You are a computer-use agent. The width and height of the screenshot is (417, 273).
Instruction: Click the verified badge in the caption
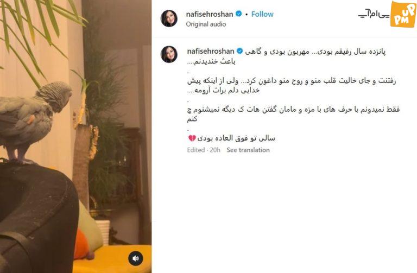239,51
